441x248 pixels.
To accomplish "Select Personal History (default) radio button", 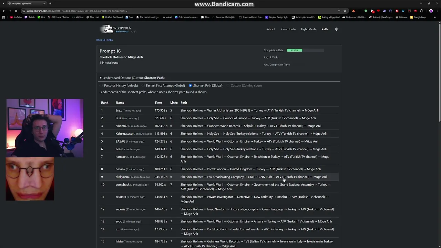I will point(101,85).
